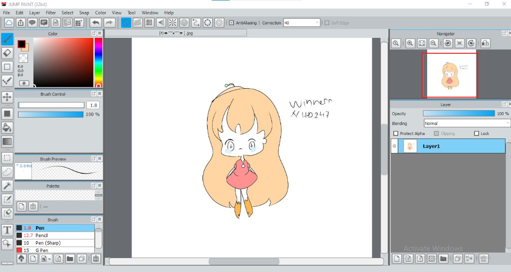This screenshot has width=511, height=272.
Task: Enable parallel lines snap
Action: [138, 23]
